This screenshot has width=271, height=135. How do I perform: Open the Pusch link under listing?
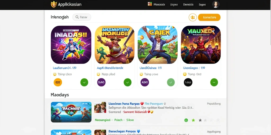118,120
